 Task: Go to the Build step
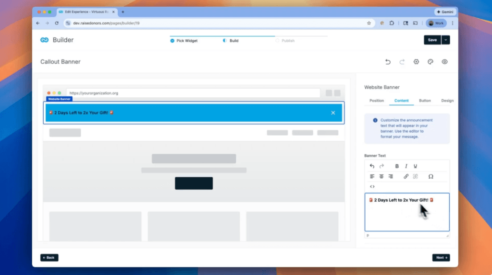coord(231,41)
